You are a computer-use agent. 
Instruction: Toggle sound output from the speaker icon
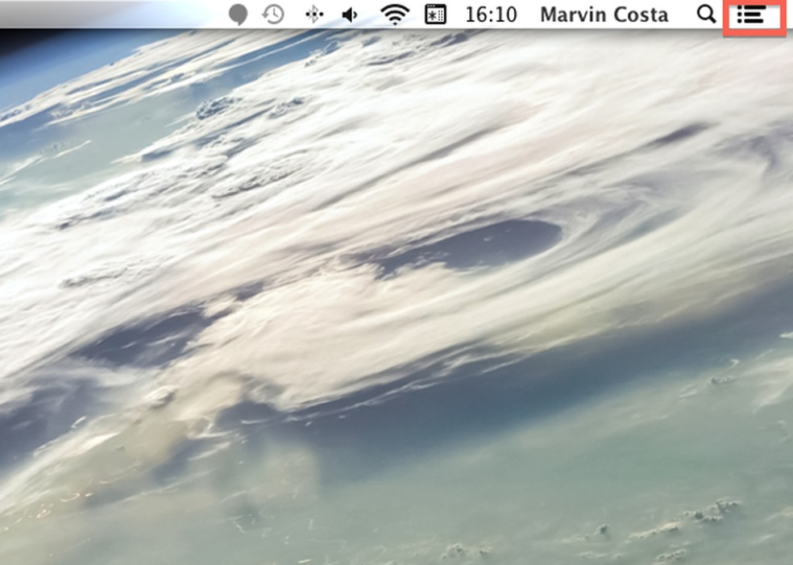point(349,14)
